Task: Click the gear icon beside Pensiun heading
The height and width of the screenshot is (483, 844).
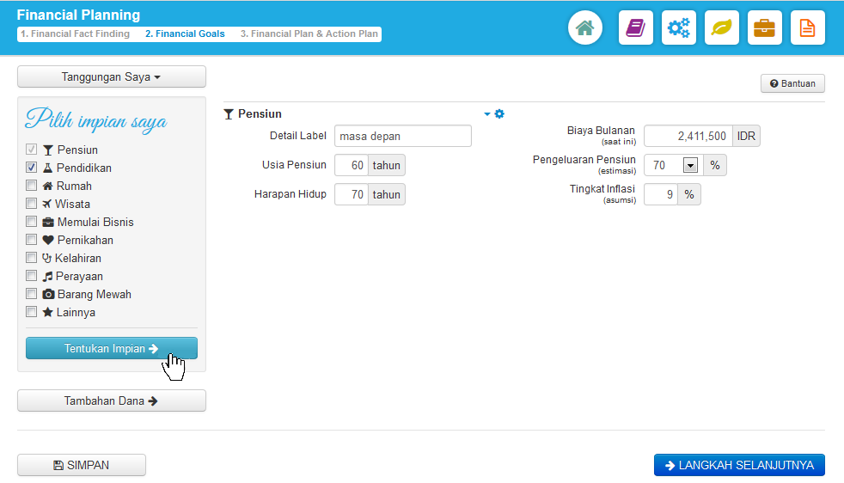Action: (x=499, y=114)
